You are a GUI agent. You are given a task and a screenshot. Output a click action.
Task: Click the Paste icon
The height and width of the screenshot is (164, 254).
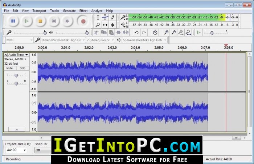click(x=111, y=33)
